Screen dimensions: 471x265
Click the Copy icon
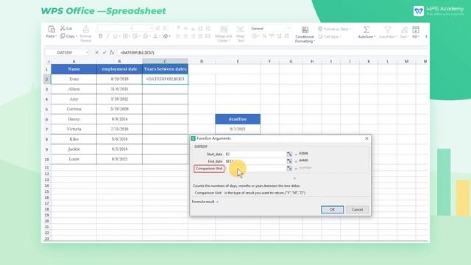tap(63, 36)
